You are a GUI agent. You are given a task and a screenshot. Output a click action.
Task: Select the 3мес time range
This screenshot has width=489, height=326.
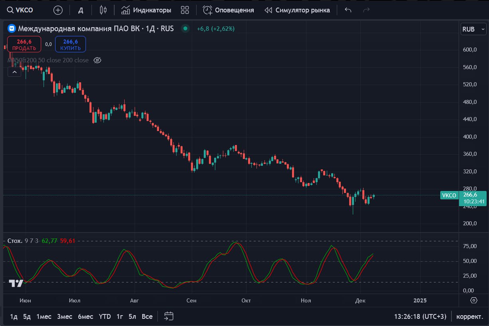[x=65, y=316]
